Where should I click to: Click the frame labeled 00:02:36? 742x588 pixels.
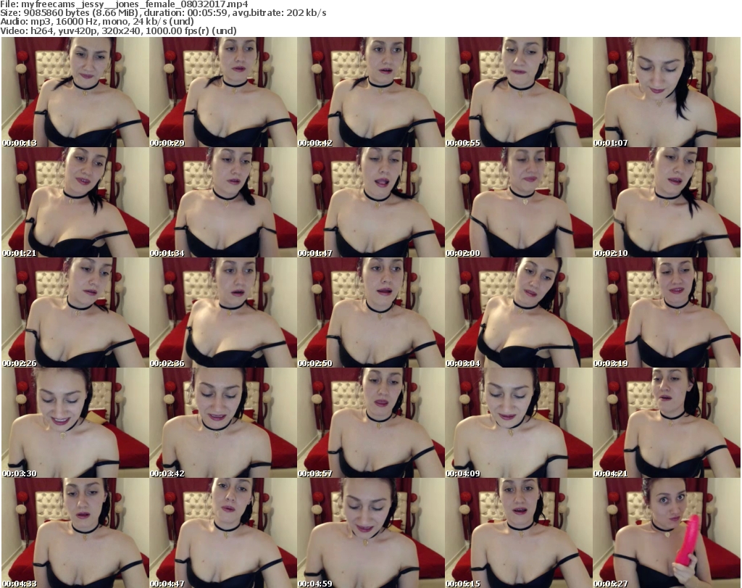(223, 313)
